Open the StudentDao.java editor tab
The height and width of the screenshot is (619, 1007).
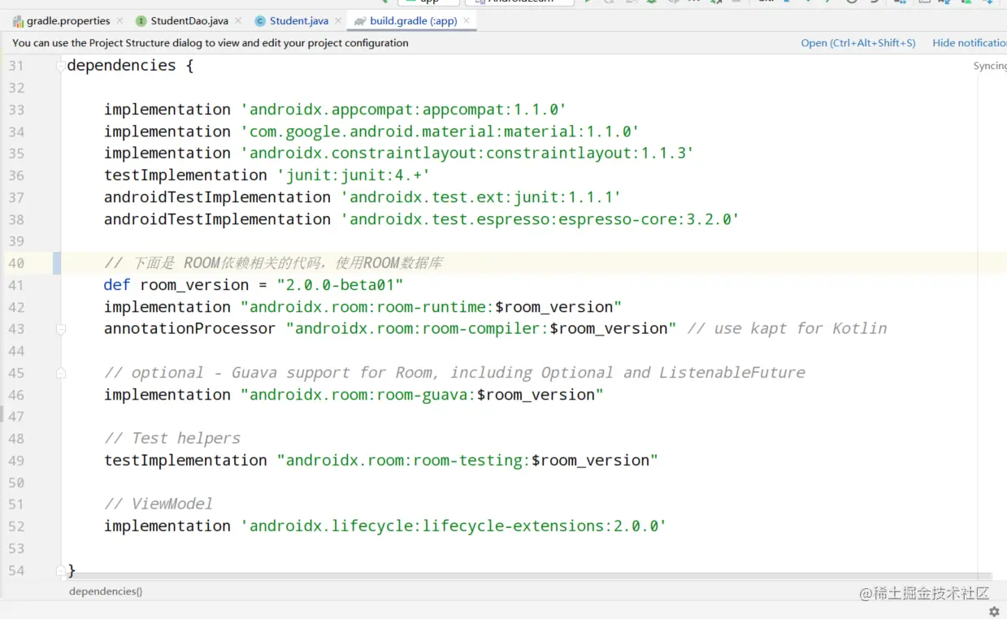point(189,20)
